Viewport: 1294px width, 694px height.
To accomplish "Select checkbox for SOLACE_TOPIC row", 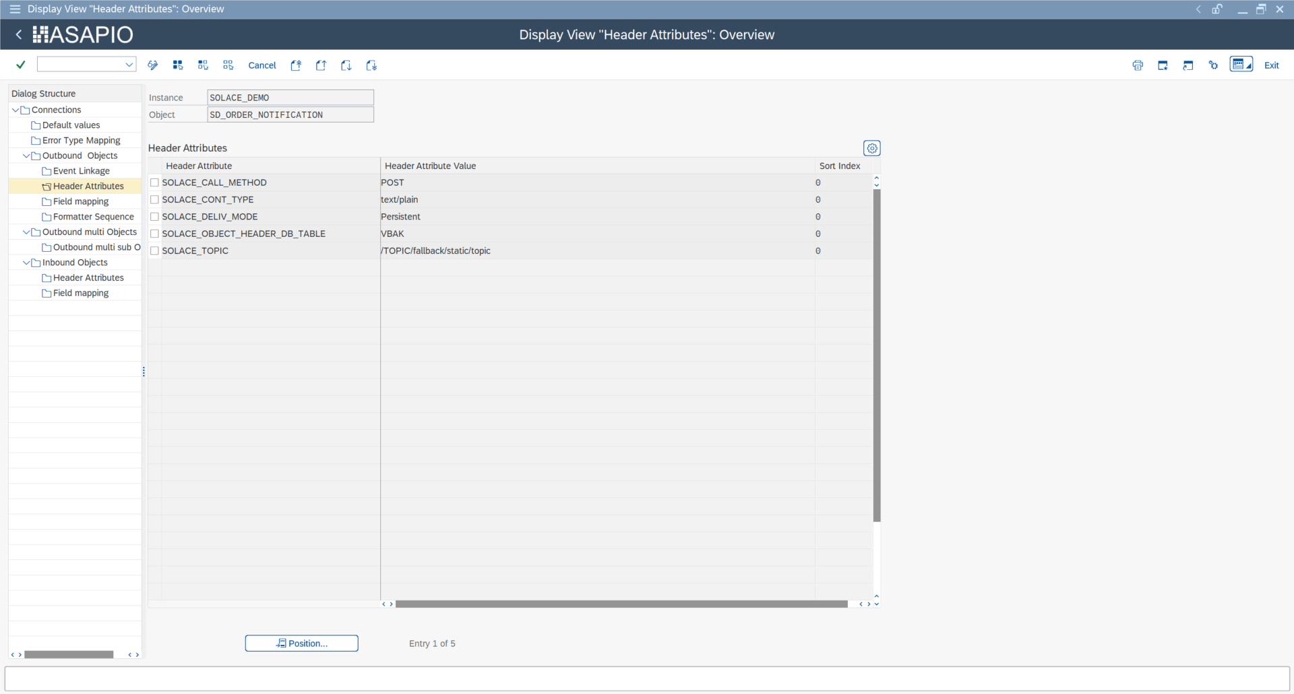I will [154, 250].
